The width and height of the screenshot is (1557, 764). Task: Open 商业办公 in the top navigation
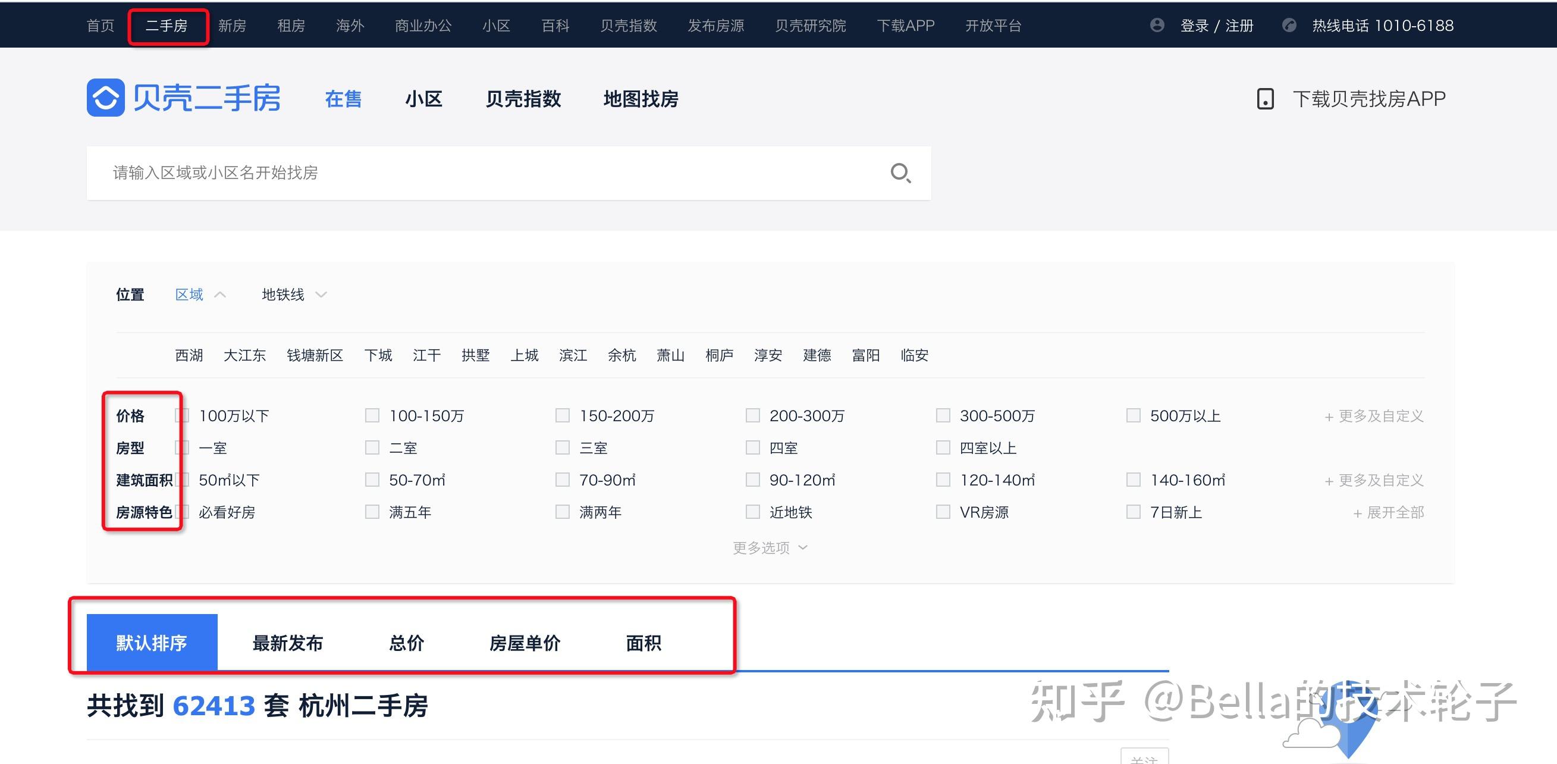click(423, 26)
